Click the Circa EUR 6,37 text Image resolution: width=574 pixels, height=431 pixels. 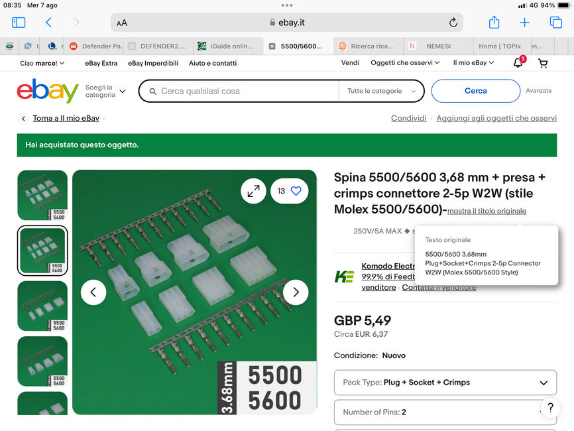coord(361,334)
